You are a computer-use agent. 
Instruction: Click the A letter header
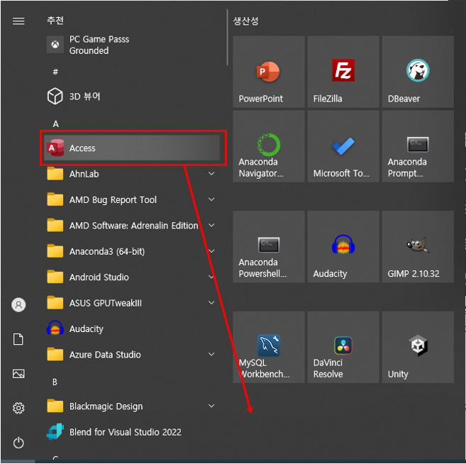click(55, 124)
